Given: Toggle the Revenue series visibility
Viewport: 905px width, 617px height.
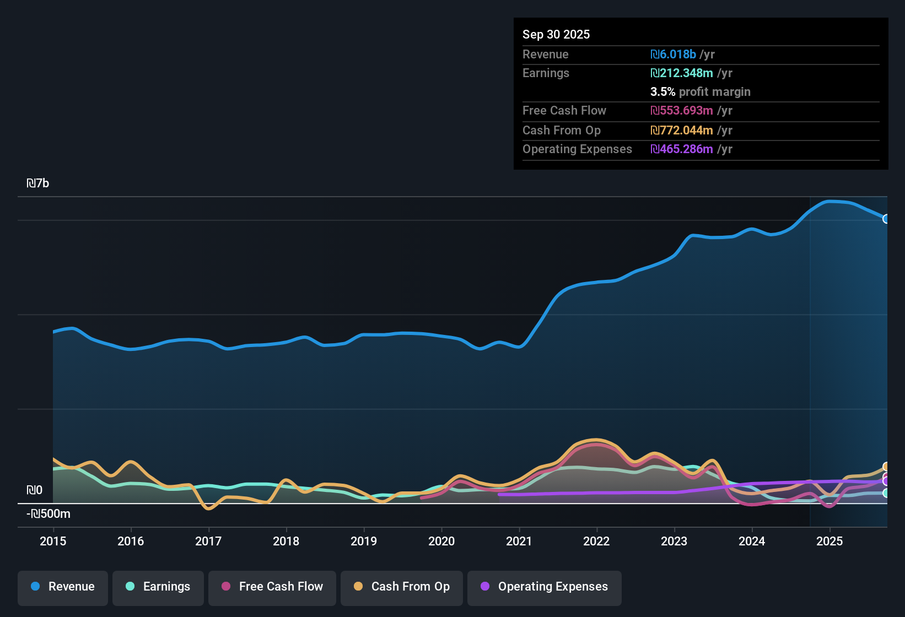Looking at the screenshot, I should (62, 587).
